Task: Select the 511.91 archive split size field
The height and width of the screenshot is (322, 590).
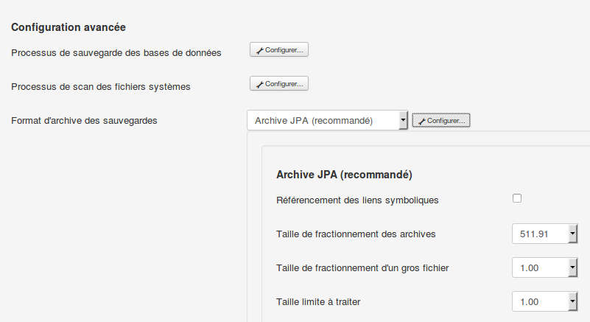Action: 539,234
